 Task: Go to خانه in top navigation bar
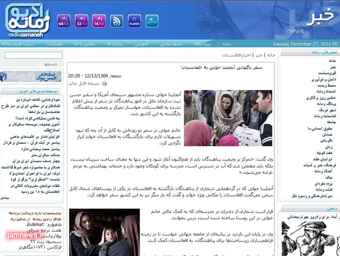click(226, 44)
